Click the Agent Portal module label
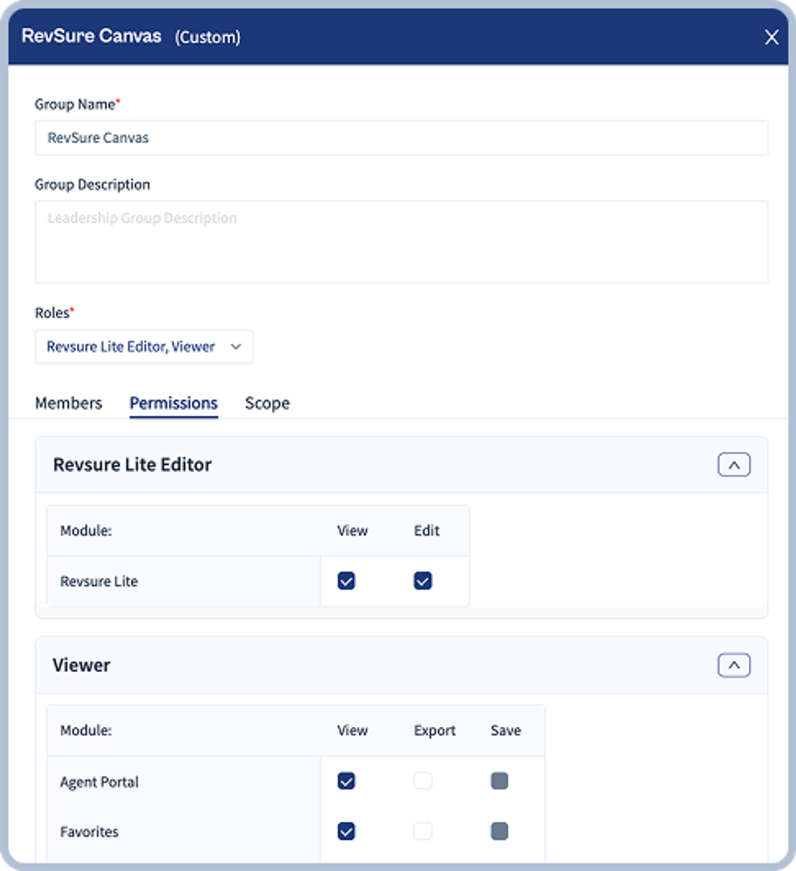Screen dimensions: 796x871 coord(100,782)
